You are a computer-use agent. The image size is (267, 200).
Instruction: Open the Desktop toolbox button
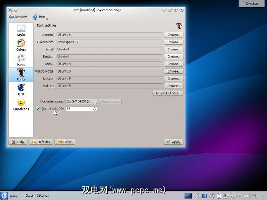pyautogui.click(x=252, y=3)
